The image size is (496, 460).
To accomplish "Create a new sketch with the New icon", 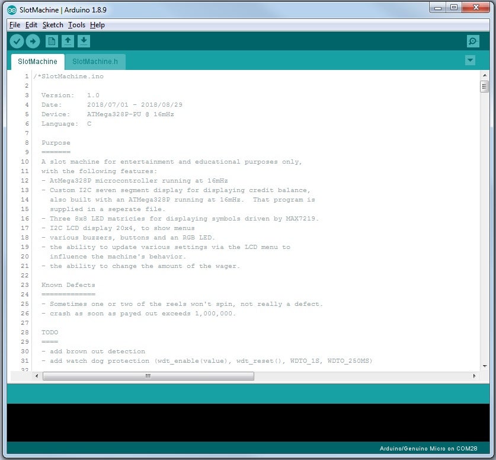I will point(52,41).
